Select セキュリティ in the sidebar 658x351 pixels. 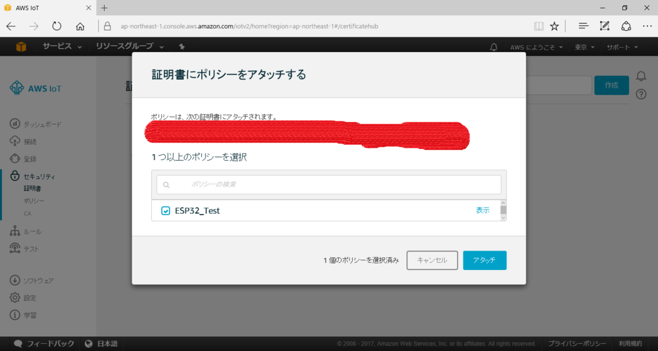(33, 176)
